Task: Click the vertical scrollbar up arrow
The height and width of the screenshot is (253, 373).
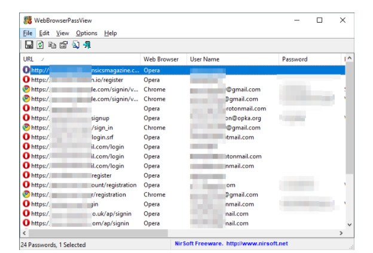Action: pos(349,58)
